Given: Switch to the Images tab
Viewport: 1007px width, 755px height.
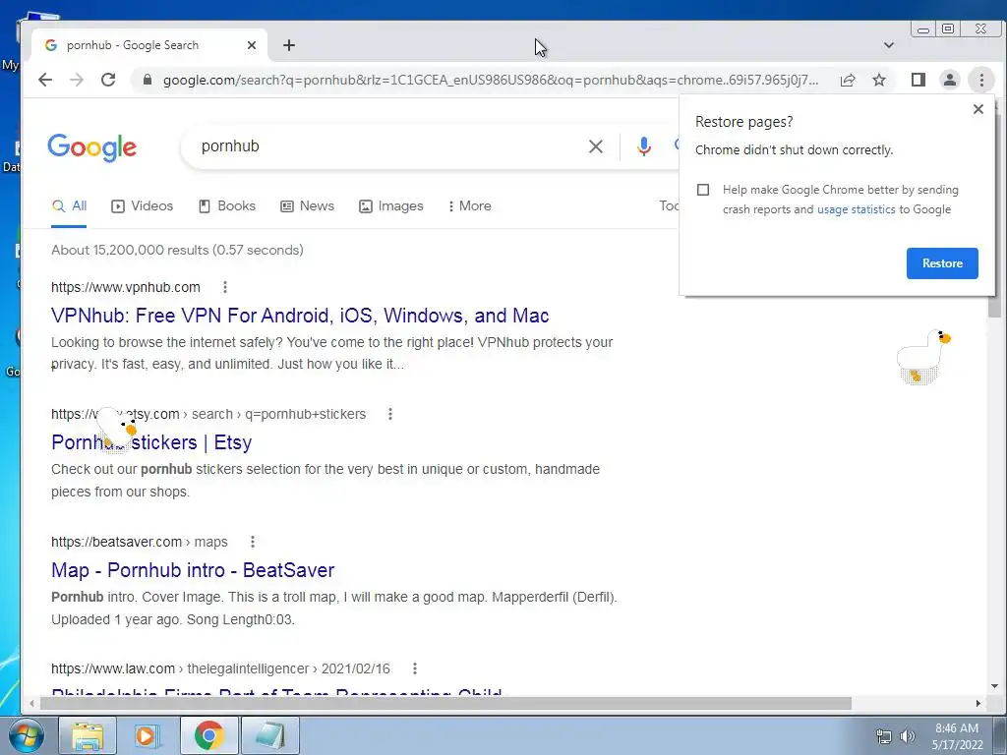Looking at the screenshot, I should (391, 206).
